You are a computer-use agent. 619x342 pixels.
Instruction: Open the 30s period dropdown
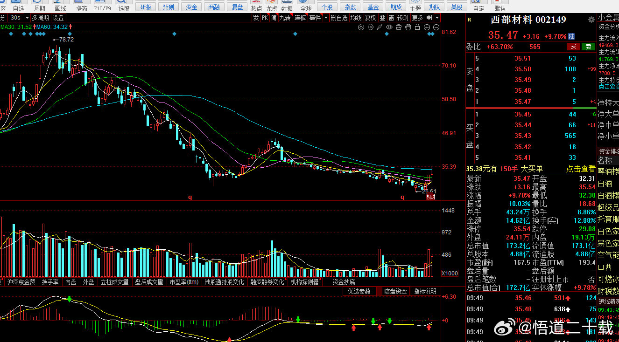point(19,18)
